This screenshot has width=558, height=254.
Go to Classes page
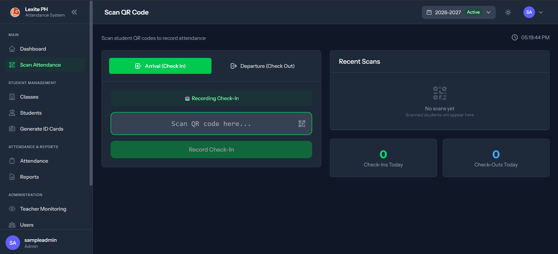[45, 97]
